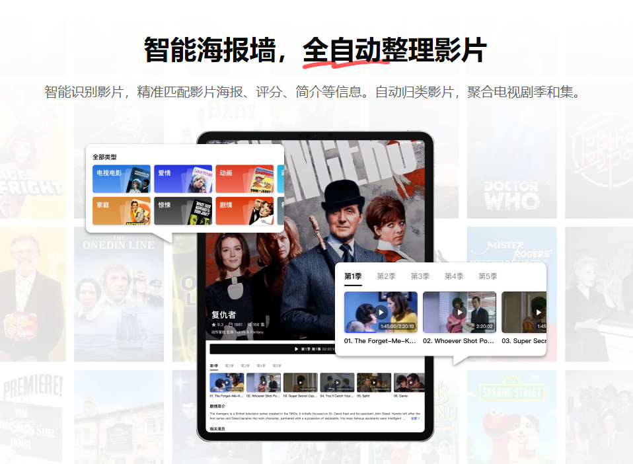The width and height of the screenshot is (633, 464).
Task: Click title 02. Whoever Shot Po... in popup
Action: pyautogui.click(x=458, y=341)
